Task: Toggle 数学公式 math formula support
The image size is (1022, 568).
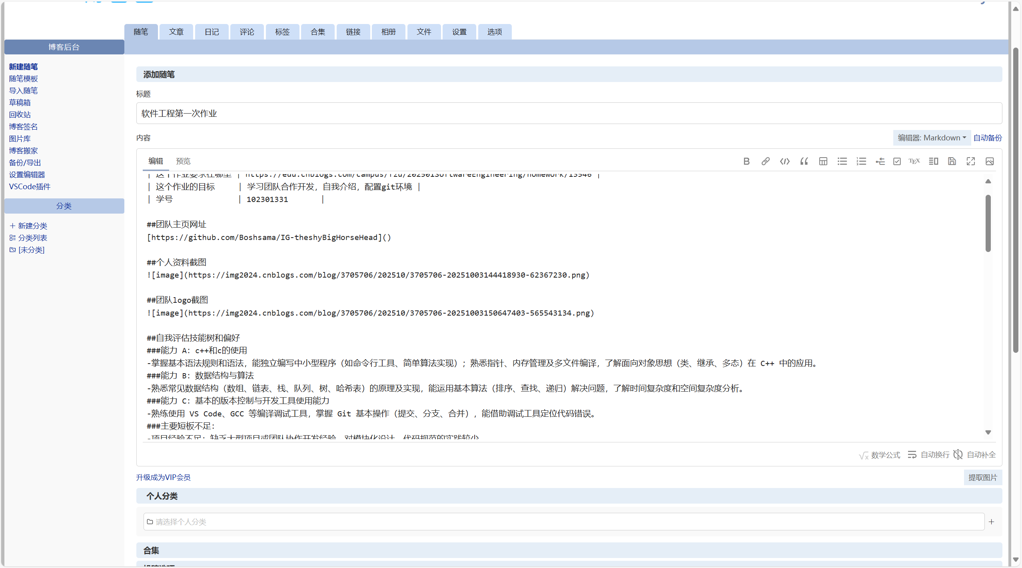Action: coord(880,455)
